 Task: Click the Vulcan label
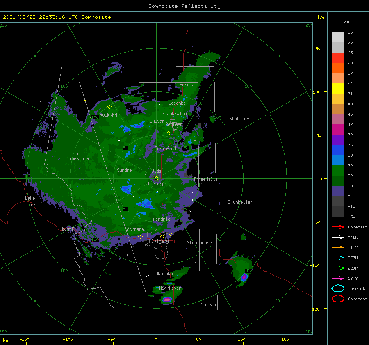[x=208, y=304]
